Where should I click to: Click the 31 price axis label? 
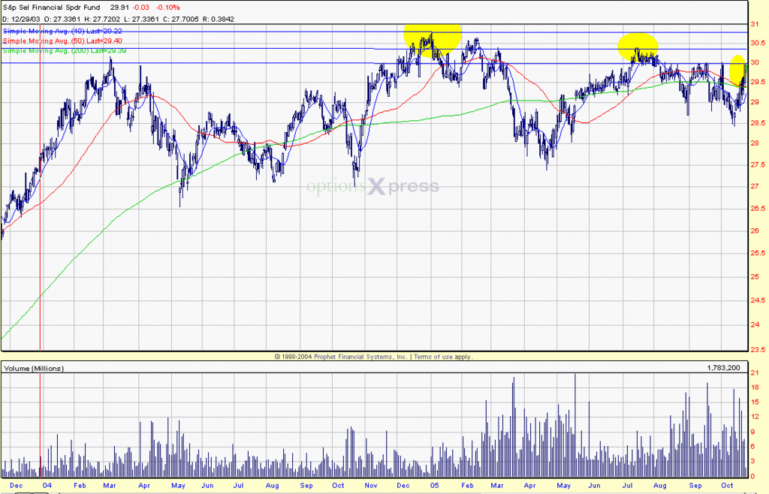tap(754, 24)
